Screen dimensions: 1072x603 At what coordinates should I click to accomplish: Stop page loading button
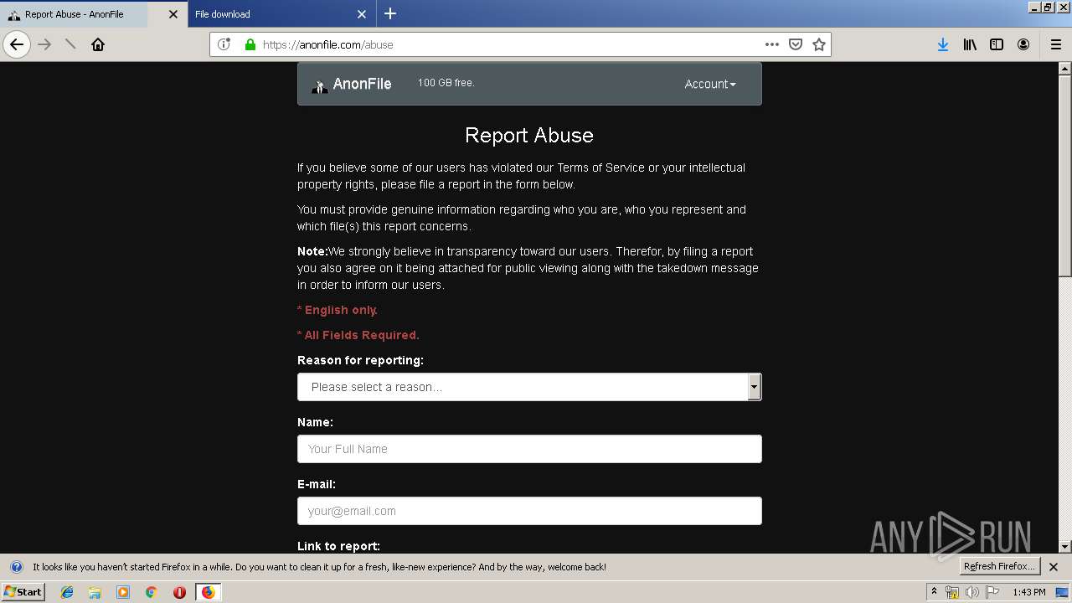[x=70, y=44]
